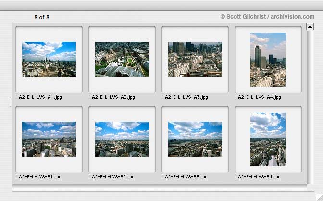Click filename 1A2-E-L-LVS-B1.jpg

pos(38,176)
